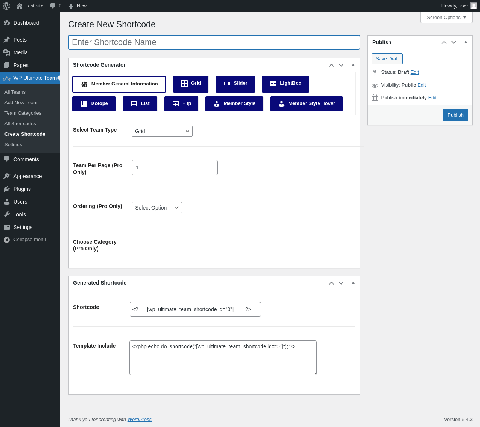Select the Member Style tab button
Image resolution: width=480 pixels, height=427 pixels.
point(234,104)
